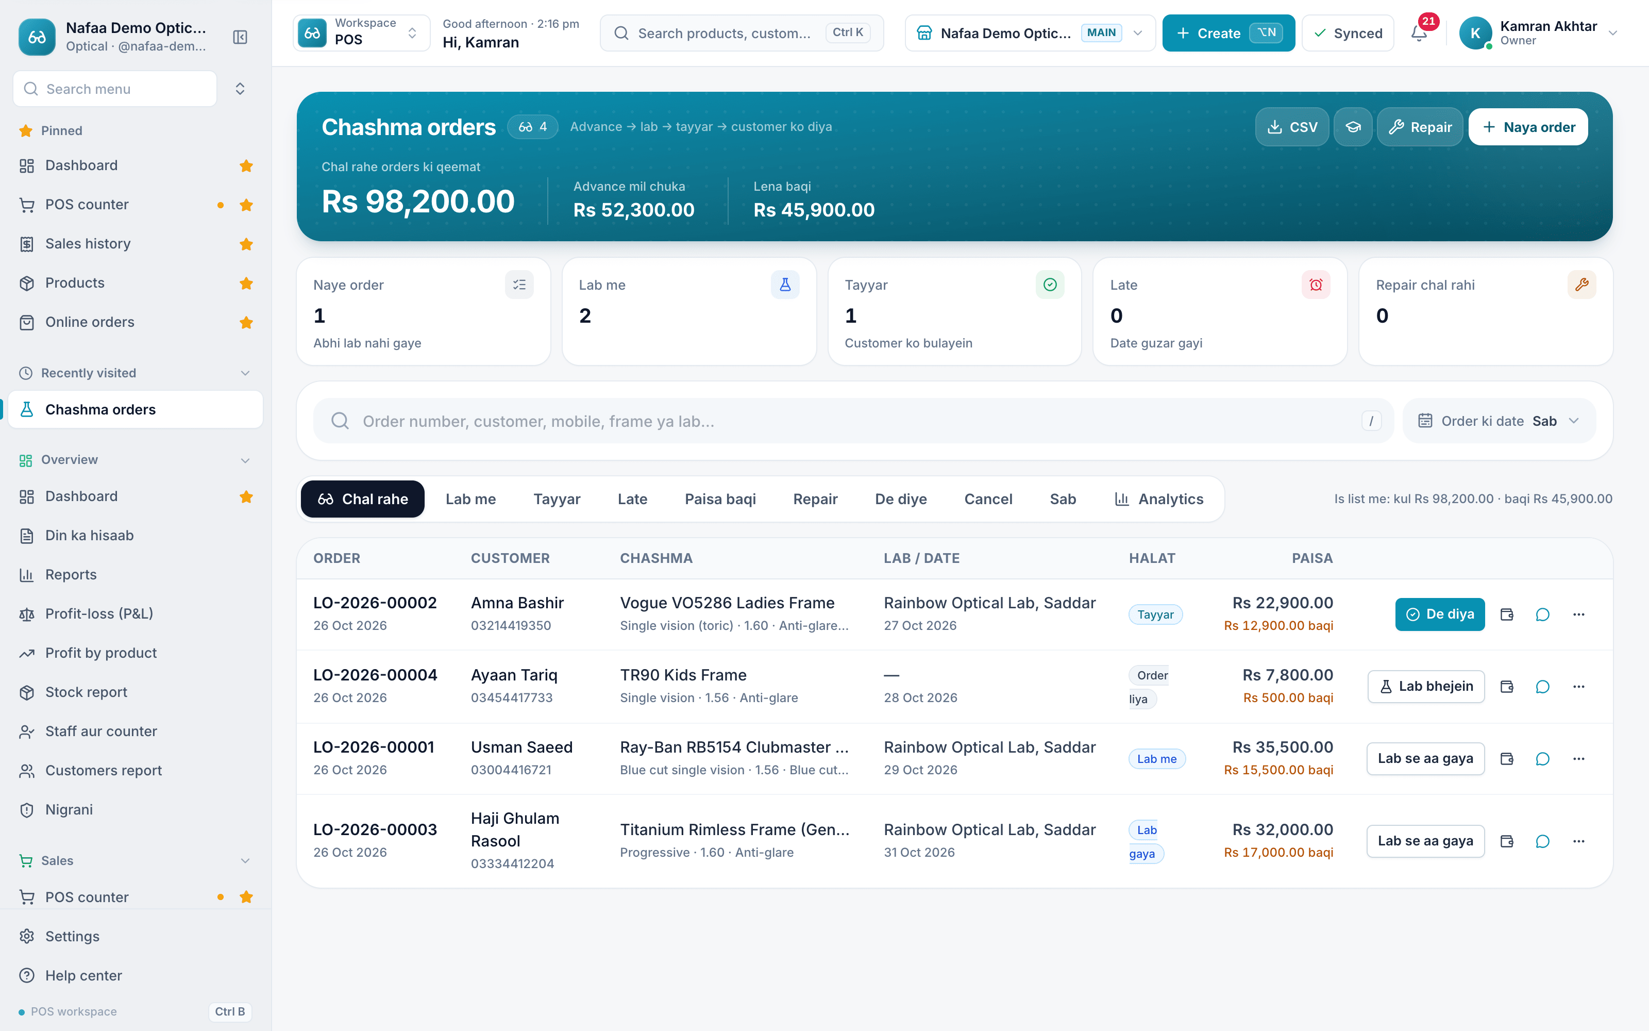1649x1031 pixels.
Task: Collapse the sidebar panel icon
Action: tap(240, 37)
